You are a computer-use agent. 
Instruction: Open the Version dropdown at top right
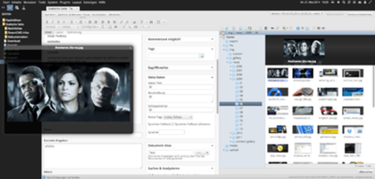pyautogui.click(x=297, y=14)
